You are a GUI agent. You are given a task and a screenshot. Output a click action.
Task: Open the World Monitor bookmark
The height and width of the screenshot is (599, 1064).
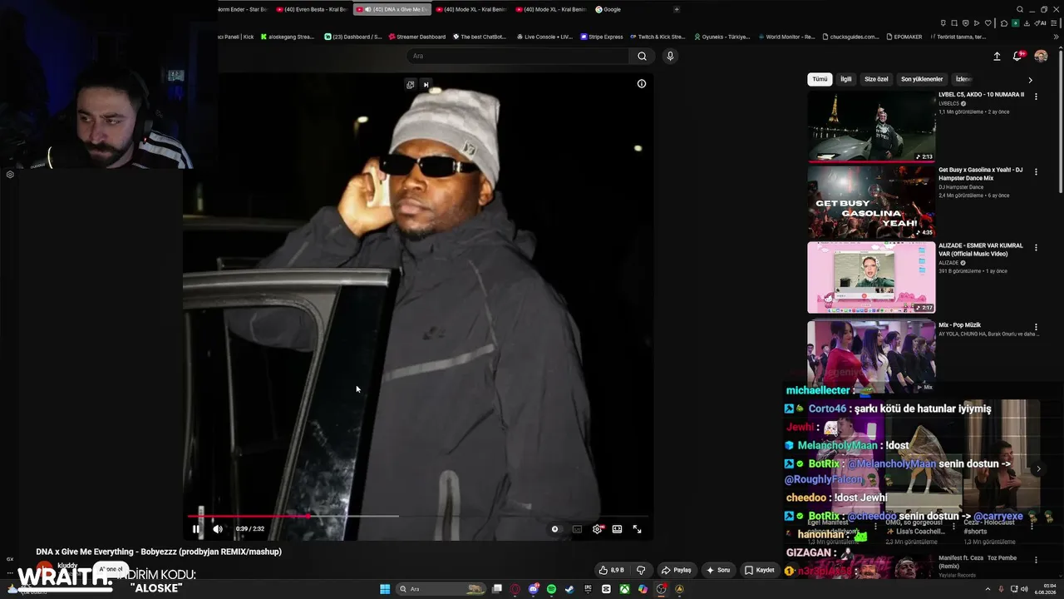(786, 37)
